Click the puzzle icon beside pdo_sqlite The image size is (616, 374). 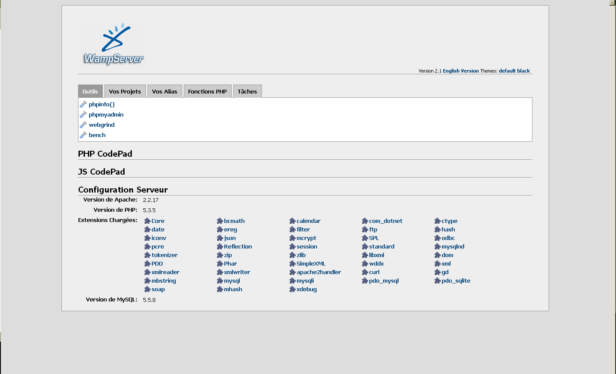pos(438,280)
